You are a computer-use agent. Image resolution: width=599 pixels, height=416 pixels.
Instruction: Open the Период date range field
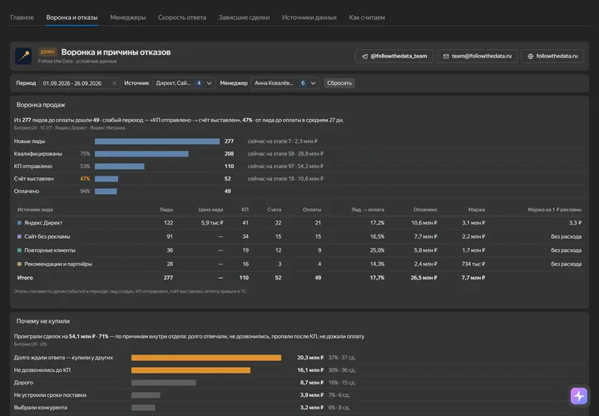point(80,83)
